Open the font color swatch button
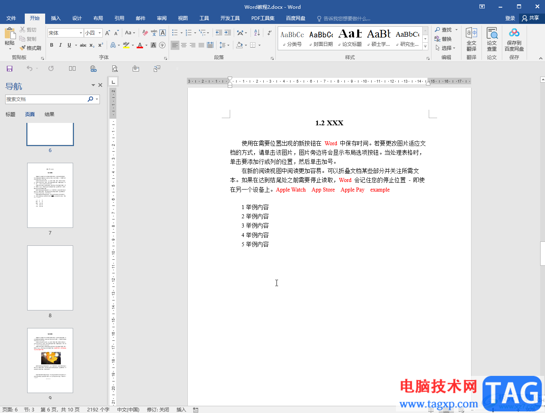Viewport: 545px width, 413px height. (x=140, y=45)
